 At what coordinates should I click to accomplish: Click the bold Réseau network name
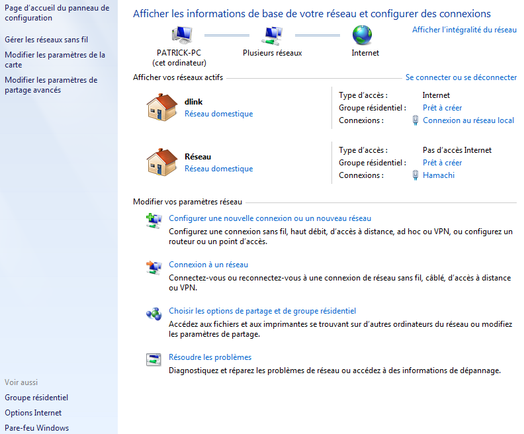198,157
